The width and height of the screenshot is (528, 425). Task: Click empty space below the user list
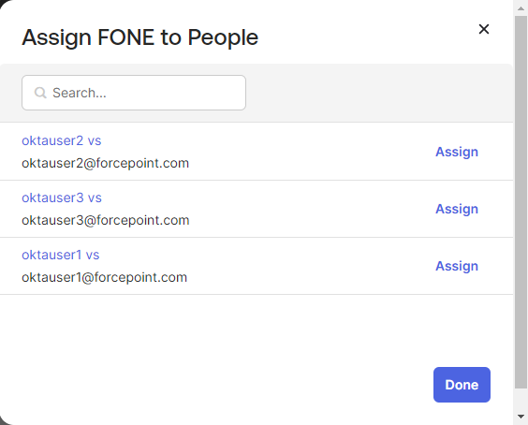(x=215, y=330)
